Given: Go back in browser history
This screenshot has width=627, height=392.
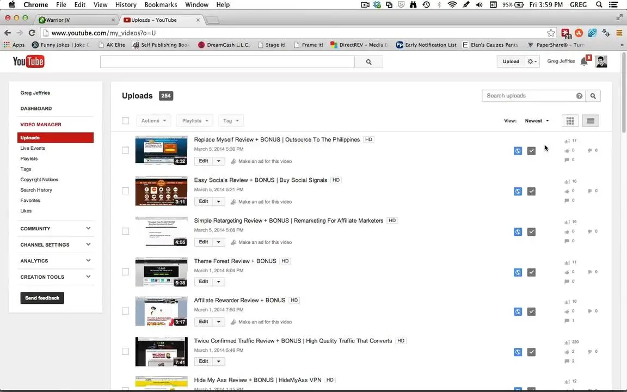Looking at the screenshot, I should [8, 33].
